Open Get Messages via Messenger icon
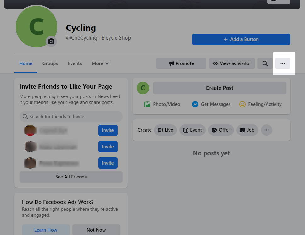Viewport: 305px width, 235px height. (x=211, y=104)
